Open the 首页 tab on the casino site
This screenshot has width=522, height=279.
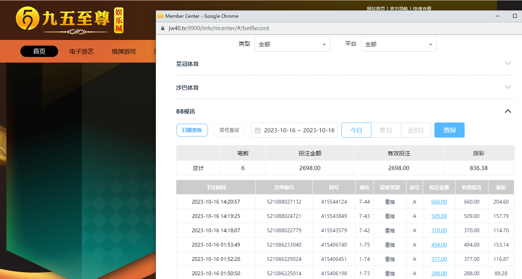point(39,51)
